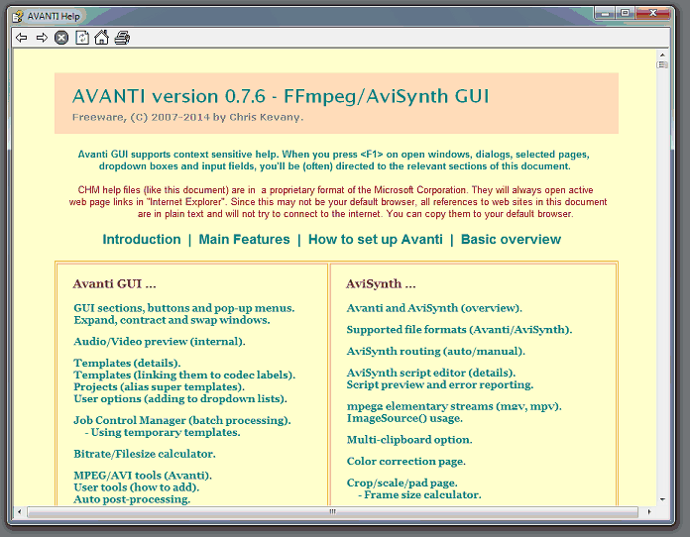690x537 pixels.
Task: Click the Forward arrow toolbar icon
Action: [x=42, y=39]
